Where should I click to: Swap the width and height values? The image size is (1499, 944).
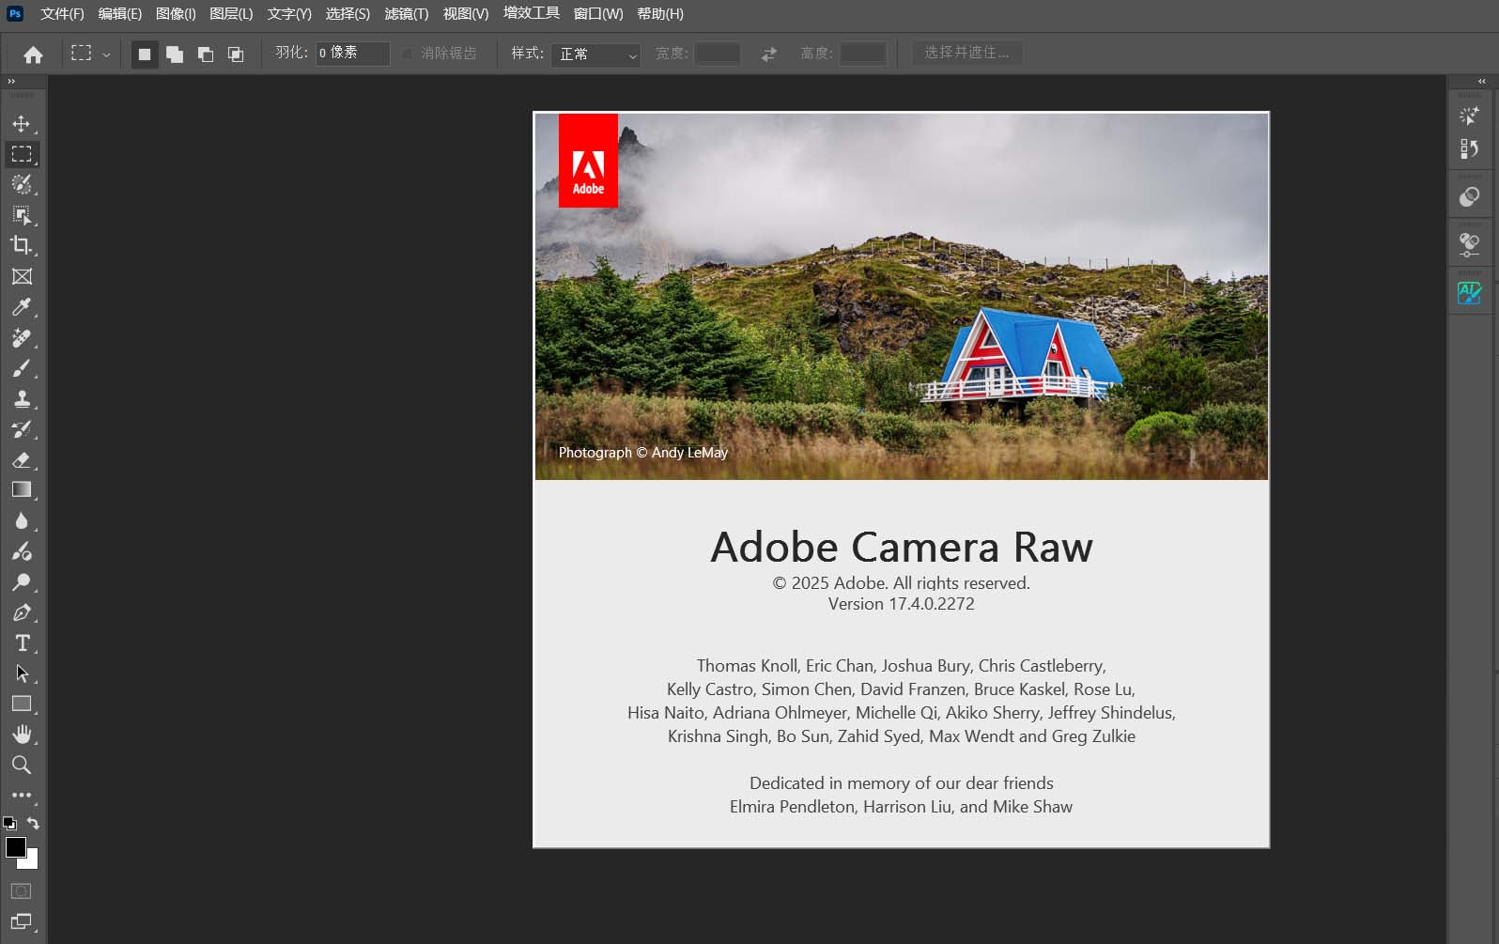(769, 54)
